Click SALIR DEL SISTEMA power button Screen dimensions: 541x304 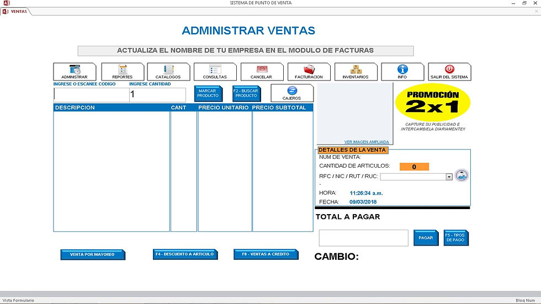tap(449, 72)
